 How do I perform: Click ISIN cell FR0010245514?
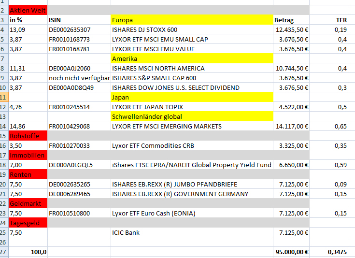tap(79, 107)
